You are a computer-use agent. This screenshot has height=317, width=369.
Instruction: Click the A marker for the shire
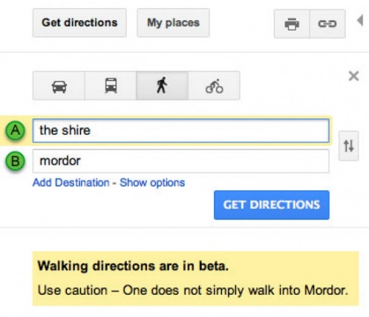coord(15,130)
